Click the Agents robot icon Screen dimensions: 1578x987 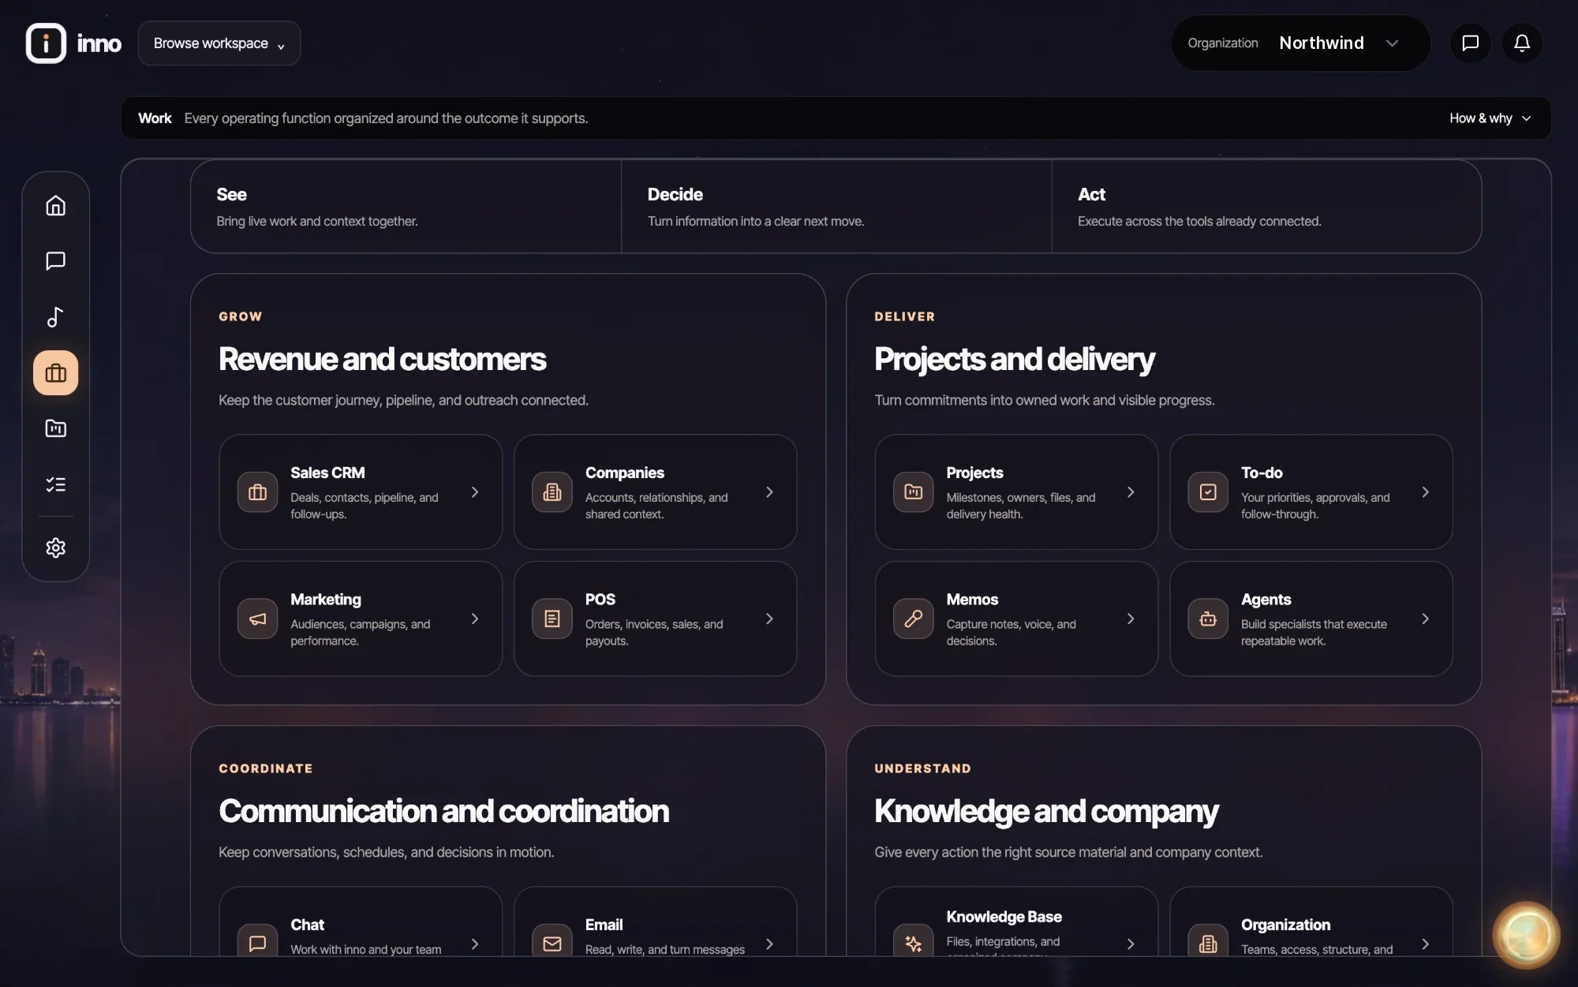(1208, 619)
